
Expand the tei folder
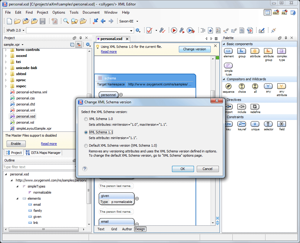tap(6, 62)
